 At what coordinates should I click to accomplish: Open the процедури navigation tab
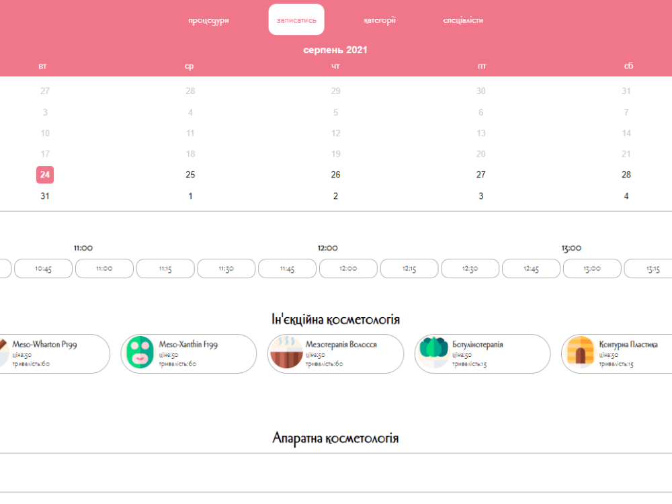pyautogui.click(x=209, y=20)
